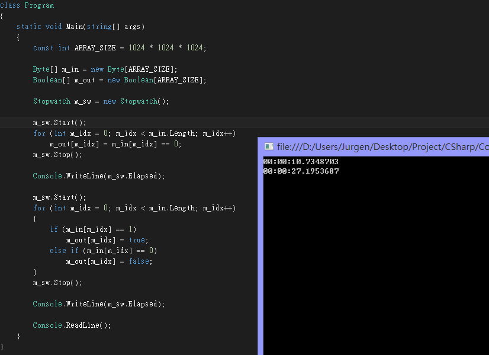Click the first Console.WriteLine statement
The image size is (489, 355).
(99, 176)
